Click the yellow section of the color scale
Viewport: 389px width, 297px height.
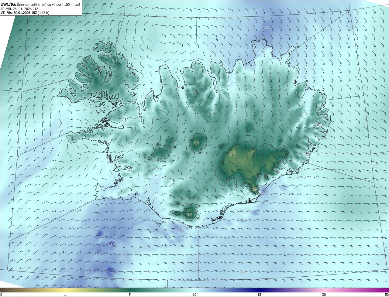point(65,290)
